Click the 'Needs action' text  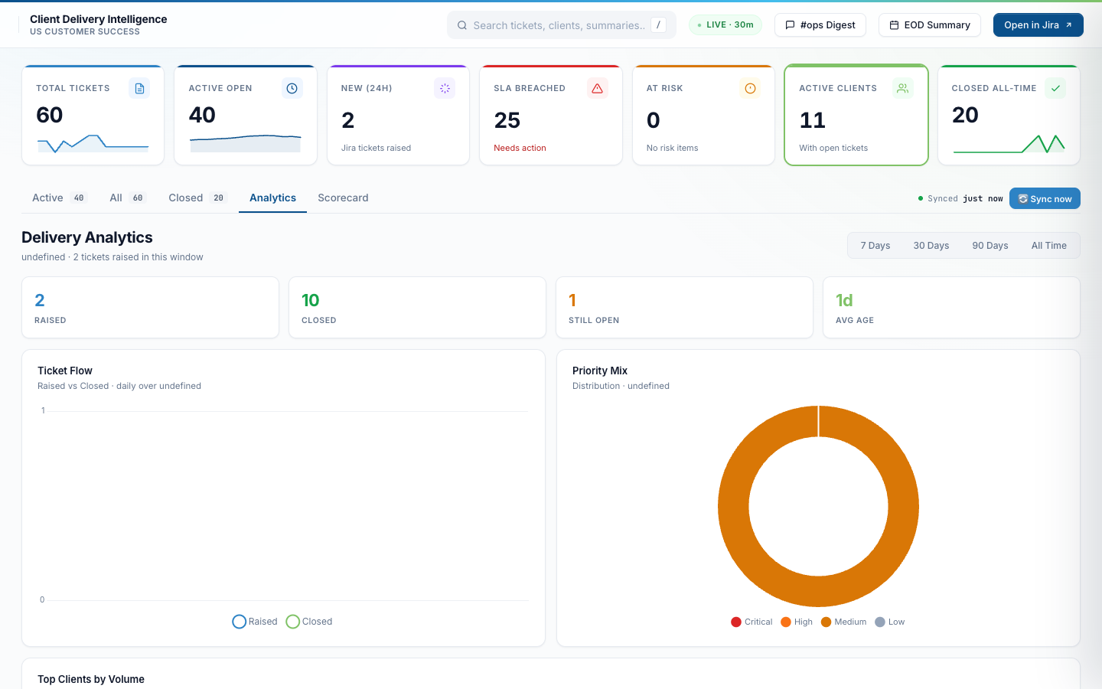click(520, 148)
